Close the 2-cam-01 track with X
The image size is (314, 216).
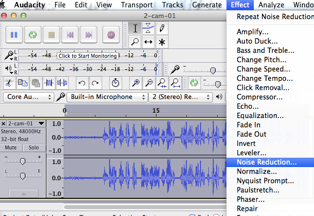coord(3,123)
